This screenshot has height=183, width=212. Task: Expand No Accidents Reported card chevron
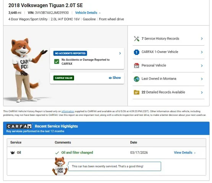120,53
